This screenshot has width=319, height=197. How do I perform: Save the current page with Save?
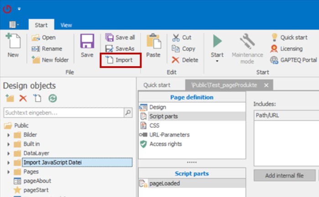(87, 45)
